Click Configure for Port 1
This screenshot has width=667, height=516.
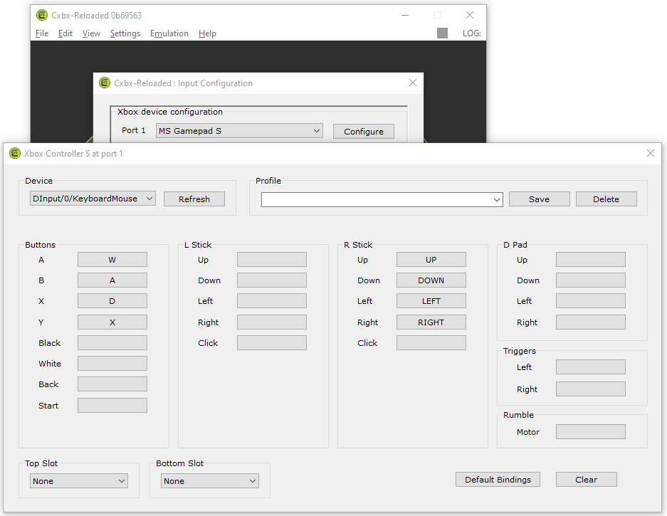click(364, 132)
